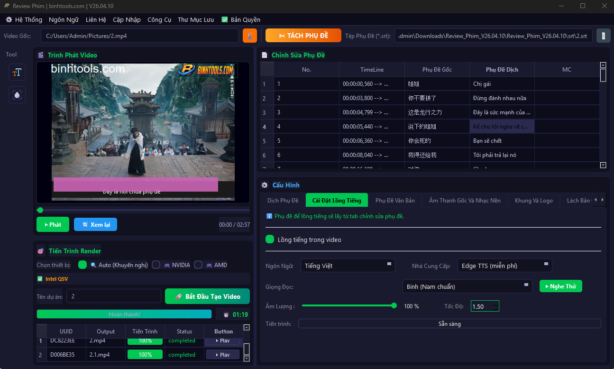614x369 pixels.
Task: Toggle Lồng tiếng trong video switch
Action: pos(270,240)
